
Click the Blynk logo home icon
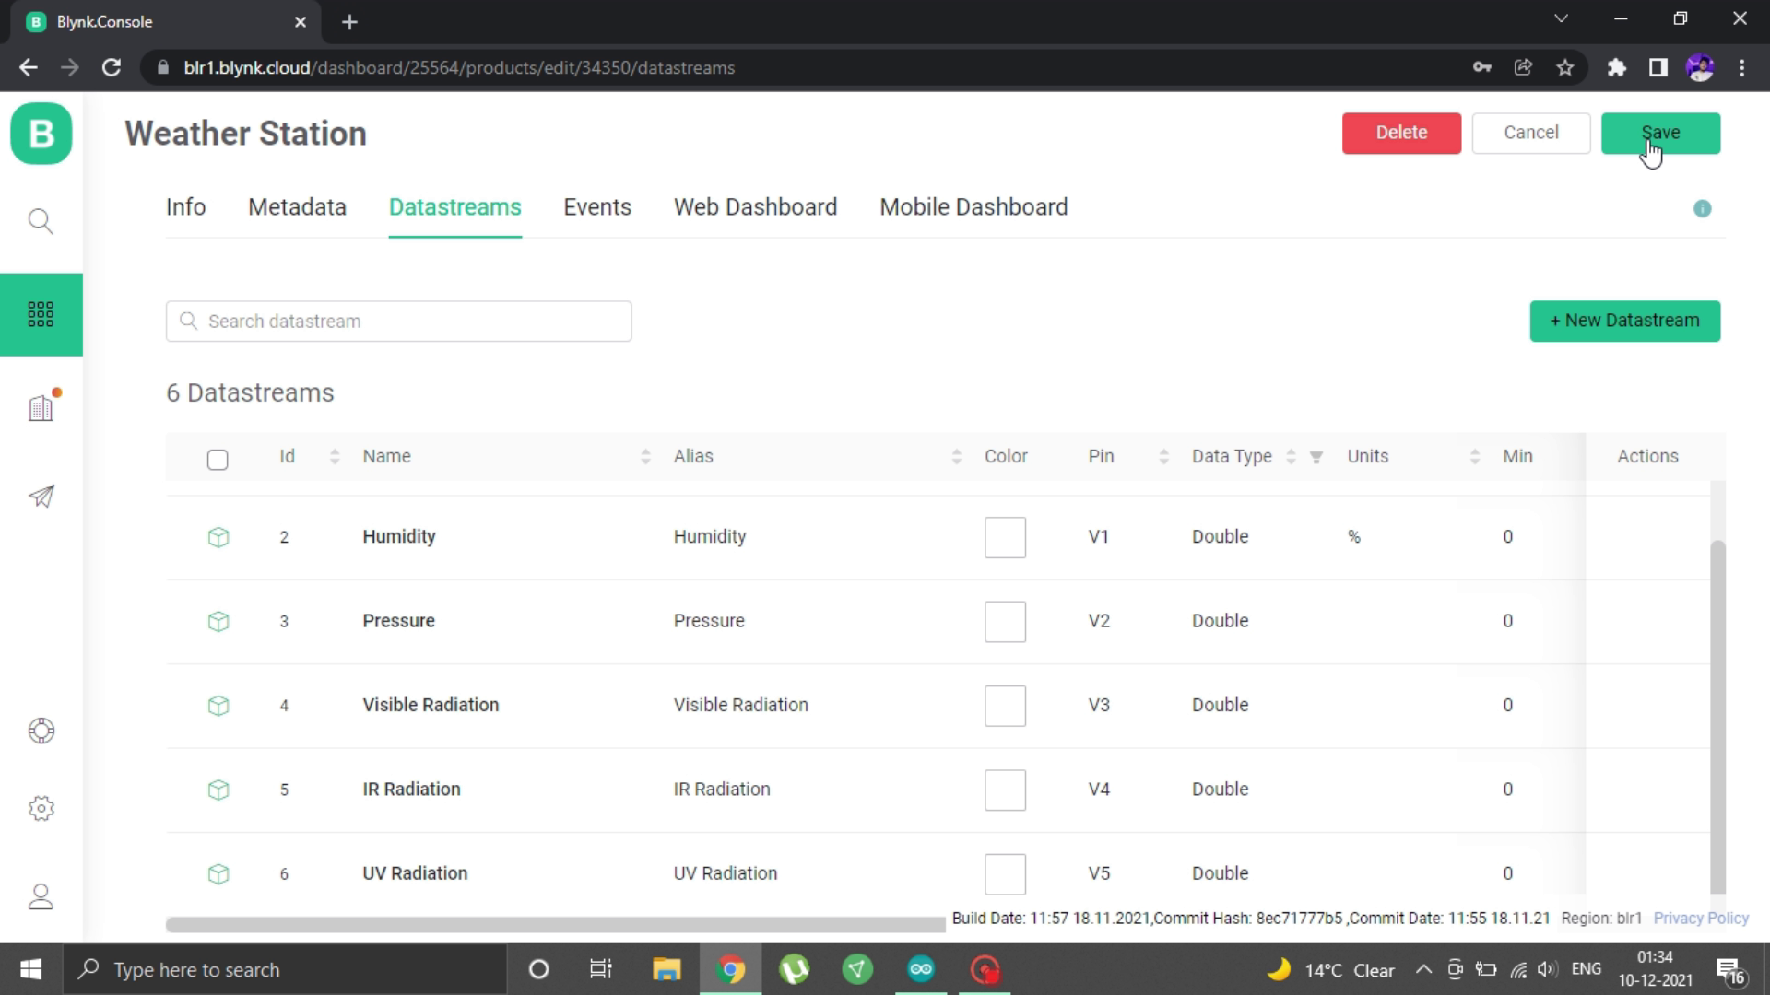click(41, 134)
